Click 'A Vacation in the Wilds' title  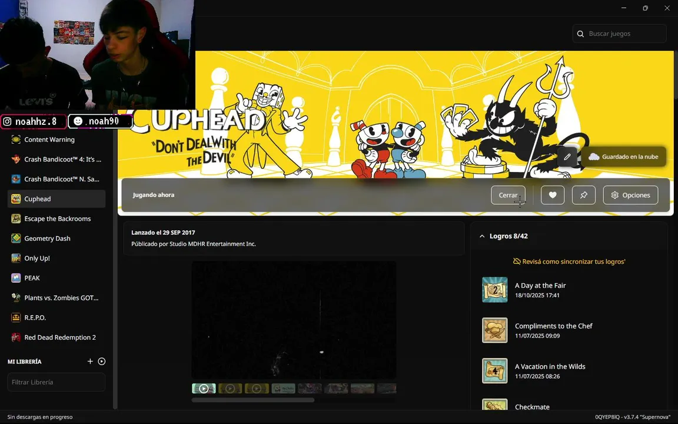[550, 366]
